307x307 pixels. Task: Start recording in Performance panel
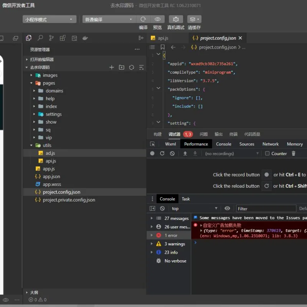(152, 153)
